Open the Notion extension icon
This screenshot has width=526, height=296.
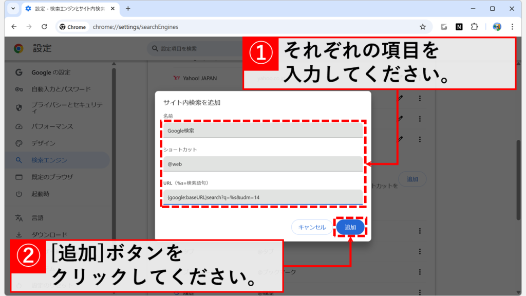click(459, 27)
